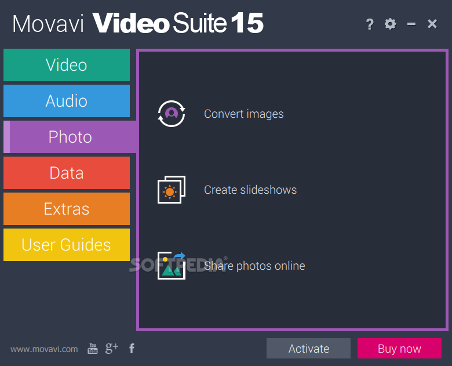Visit the www.movavi.com link
Screen dimensions: 452x366
(44, 349)
